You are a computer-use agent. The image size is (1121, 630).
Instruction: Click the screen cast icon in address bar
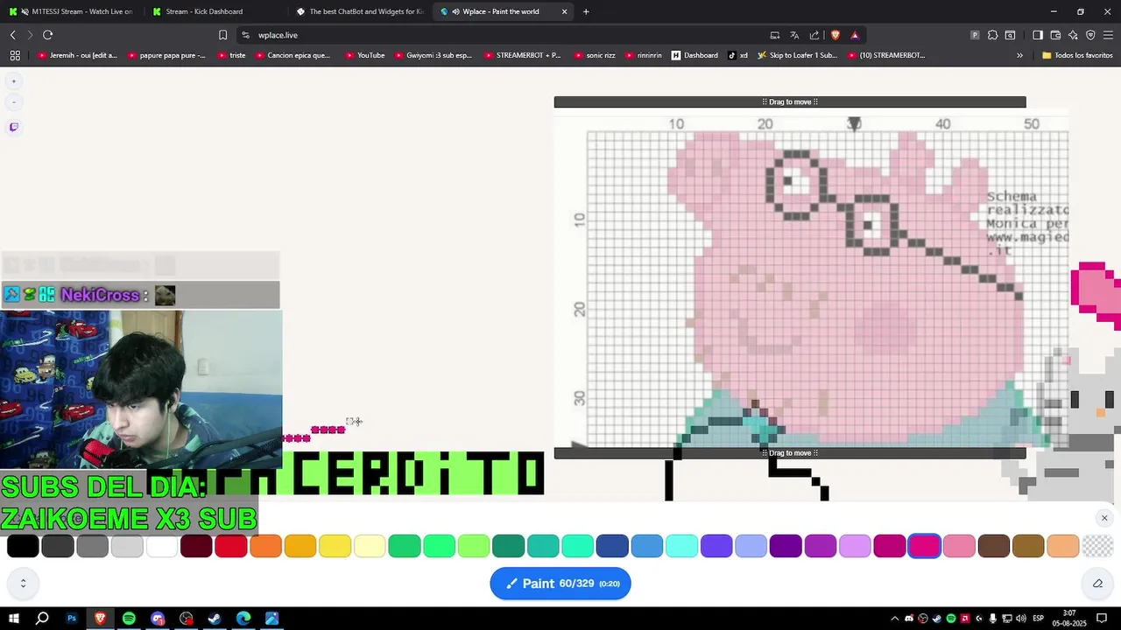(x=775, y=35)
